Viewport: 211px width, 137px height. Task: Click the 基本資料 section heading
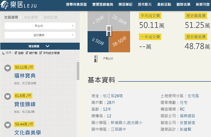click(x=101, y=80)
